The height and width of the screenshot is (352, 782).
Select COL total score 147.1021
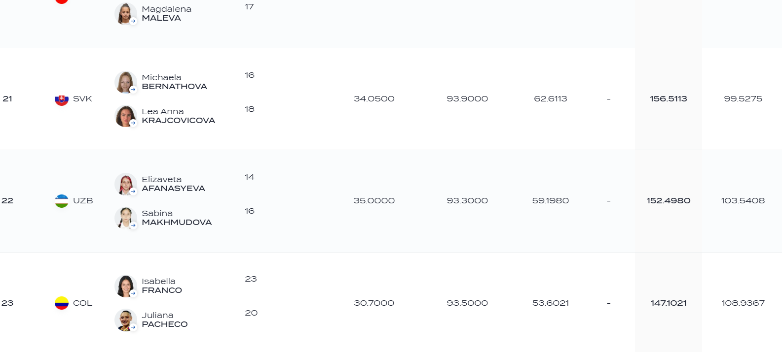coord(669,303)
